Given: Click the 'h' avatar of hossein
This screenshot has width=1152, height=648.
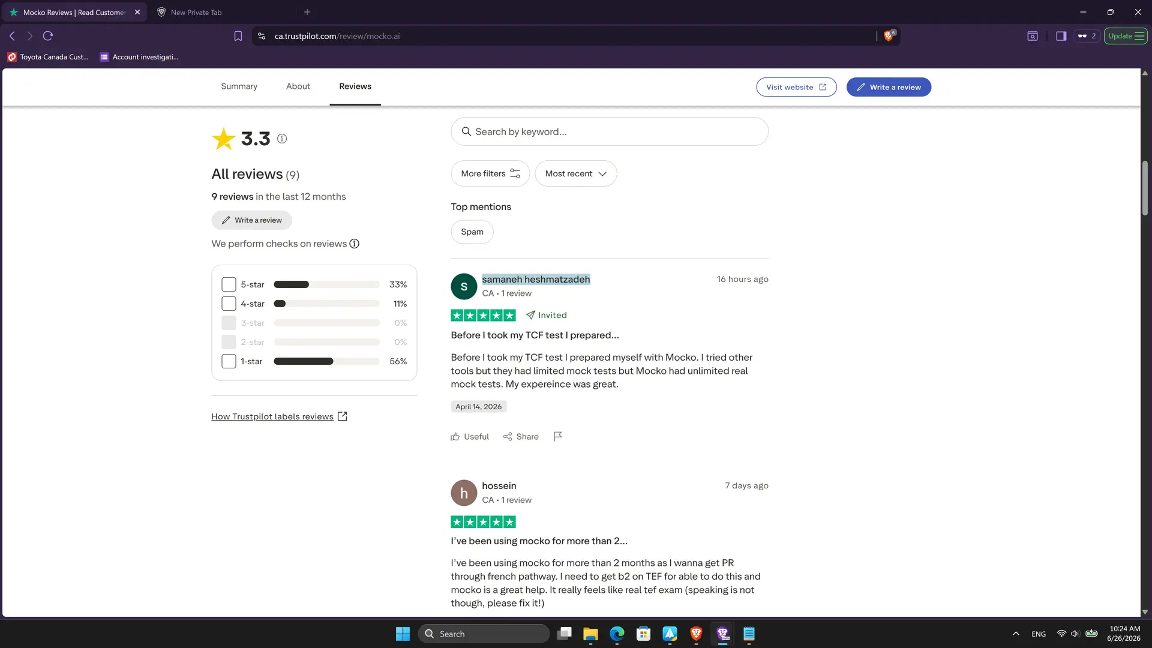Looking at the screenshot, I should pyautogui.click(x=464, y=493).
